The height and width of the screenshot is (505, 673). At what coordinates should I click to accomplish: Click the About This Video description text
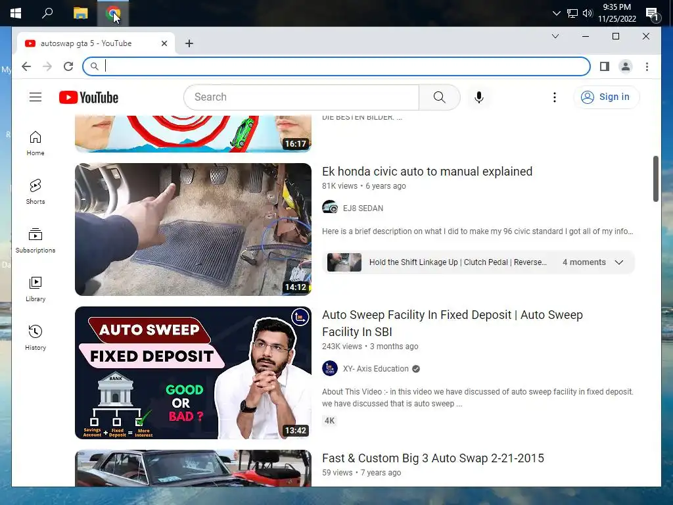(477, 398)
